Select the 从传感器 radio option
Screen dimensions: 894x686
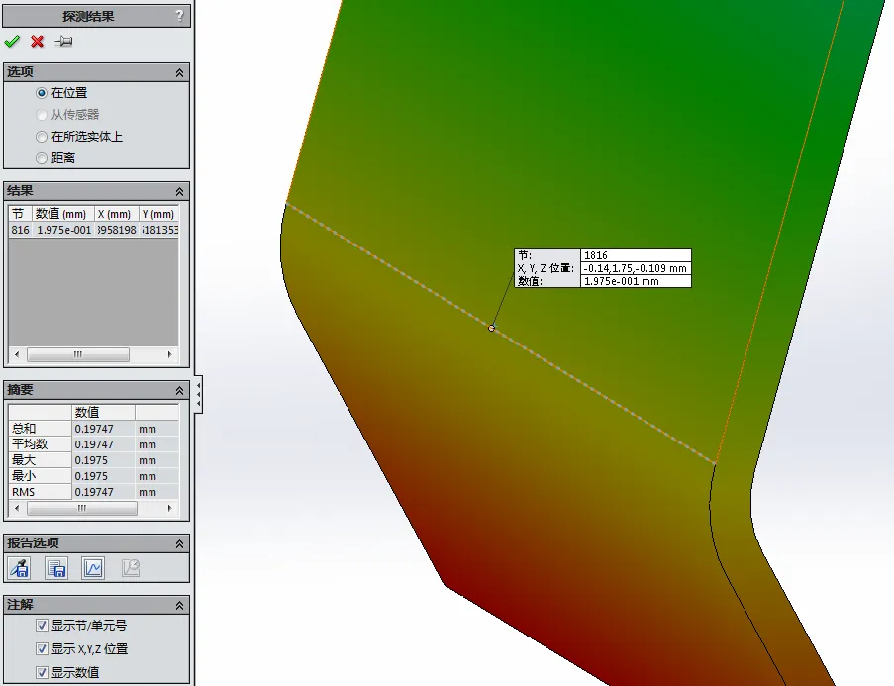[x=41, y=115]
